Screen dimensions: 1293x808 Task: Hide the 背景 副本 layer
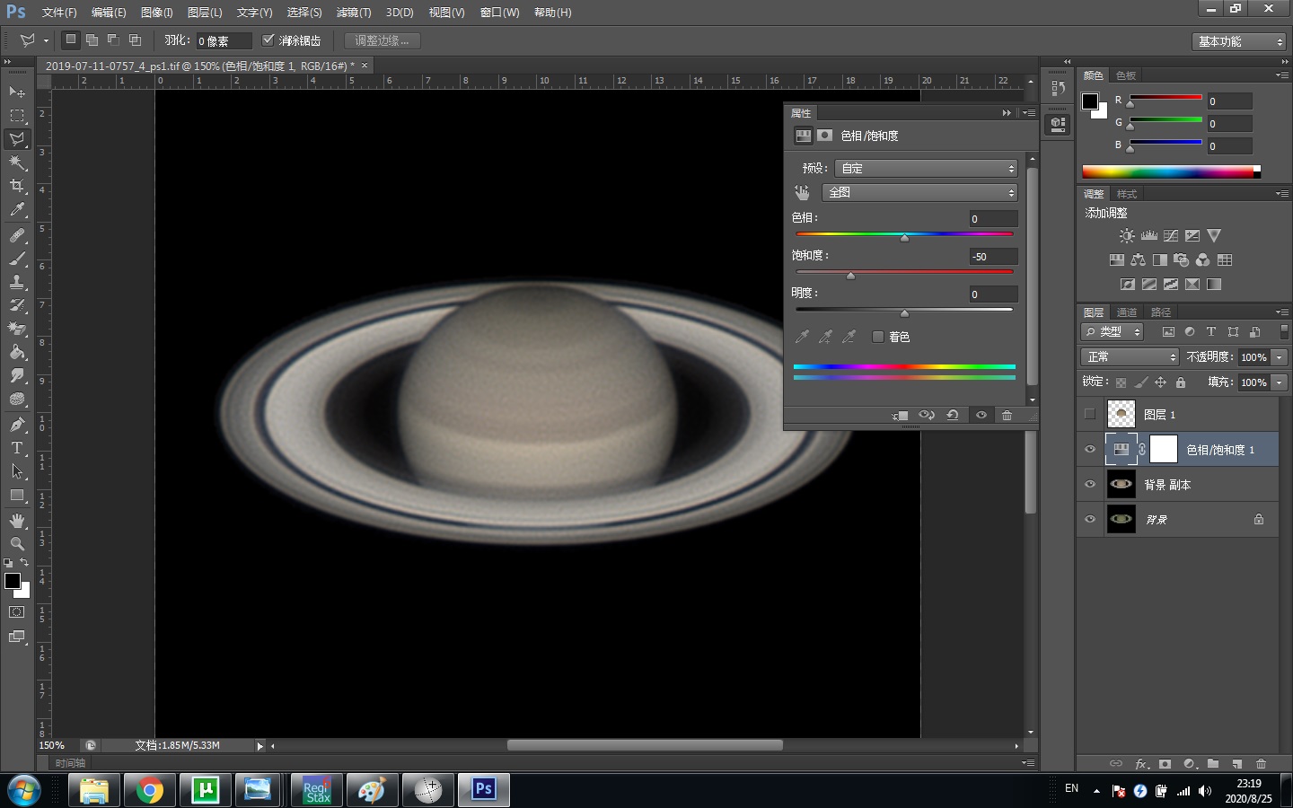tap(1090, 484)
